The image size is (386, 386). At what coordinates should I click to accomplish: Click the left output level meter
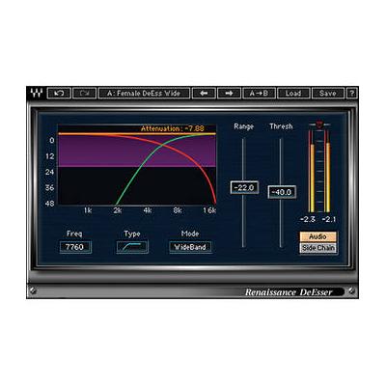312,172
